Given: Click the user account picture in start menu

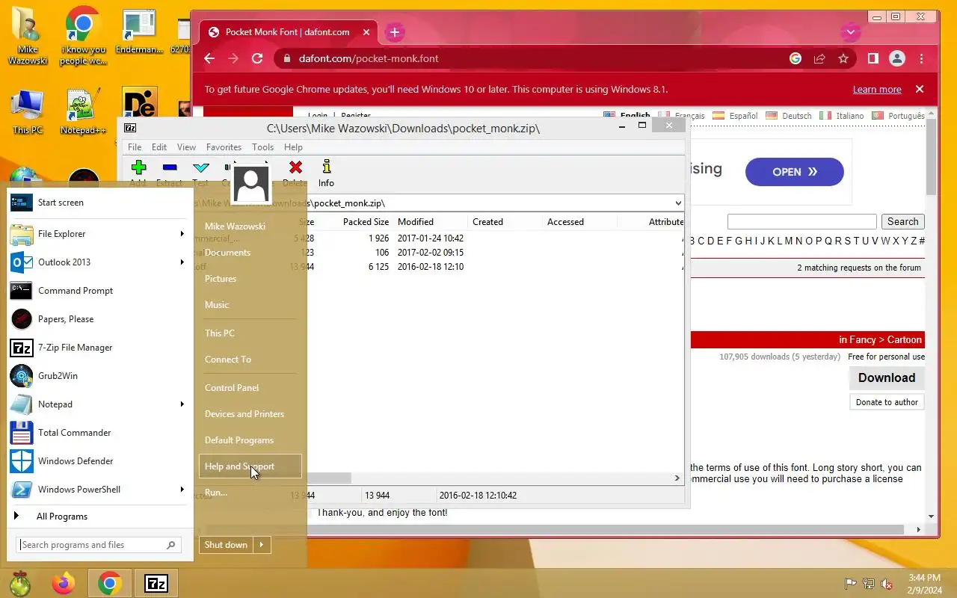Looking at the screenshot, I should pyautogui.click(x=250, y=183).
